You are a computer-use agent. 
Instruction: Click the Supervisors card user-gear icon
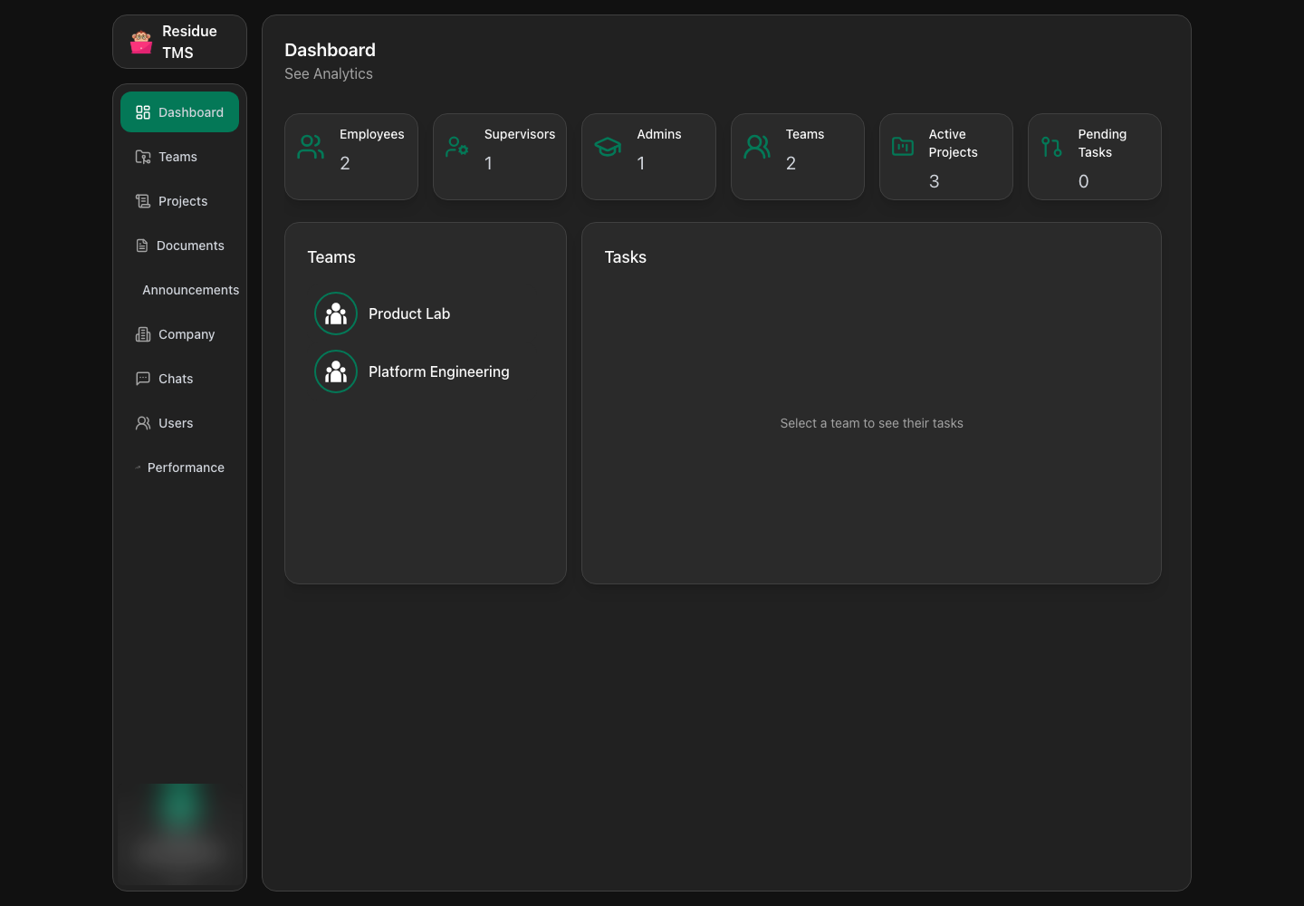457,147
